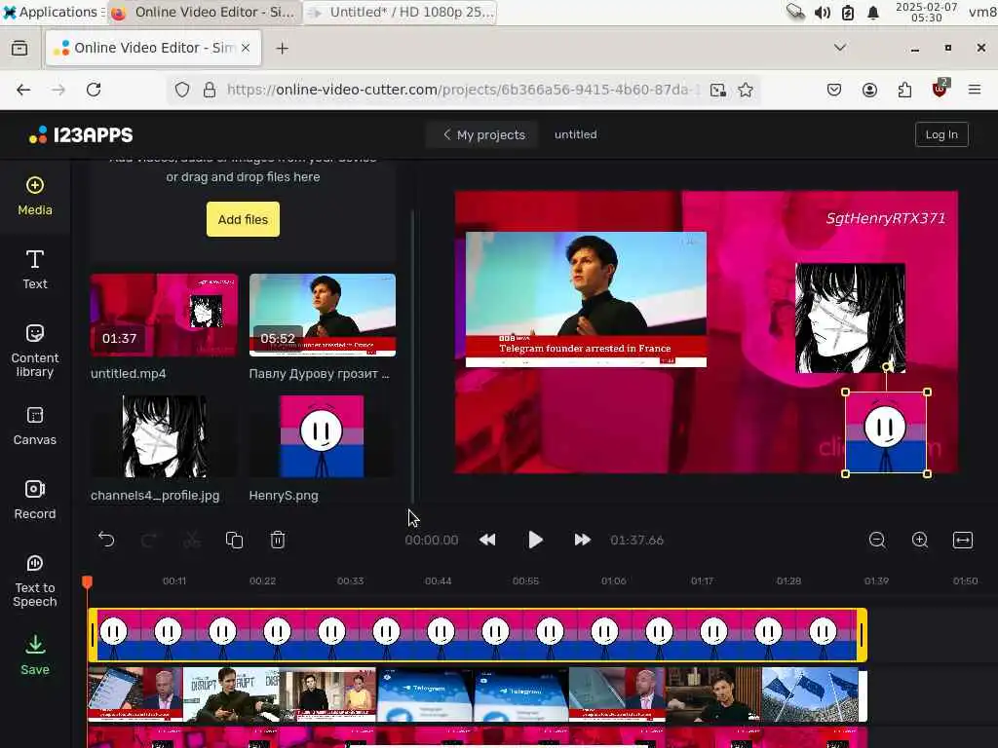Screen dimensions: 998x748
Task: Open Save to Pocket icon
Action: pos(834,90)
